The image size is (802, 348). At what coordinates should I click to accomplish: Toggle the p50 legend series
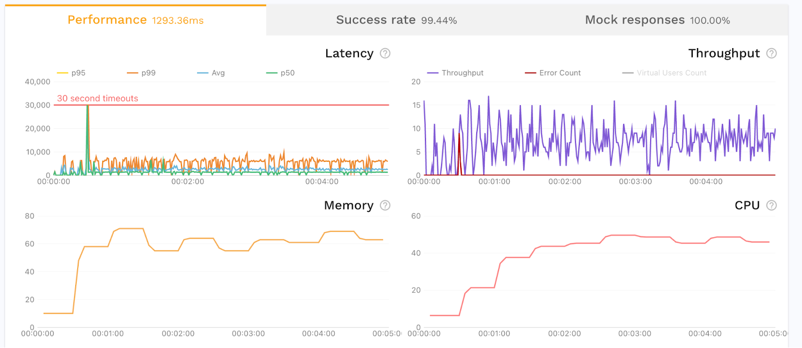coord(280,73)
